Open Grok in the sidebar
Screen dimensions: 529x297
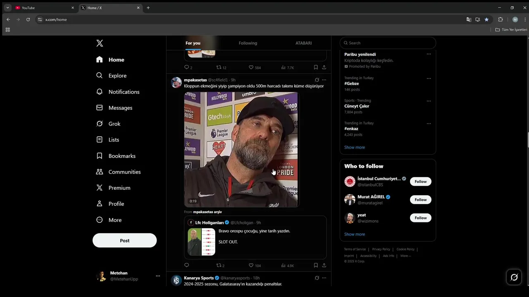pos(108,124)
